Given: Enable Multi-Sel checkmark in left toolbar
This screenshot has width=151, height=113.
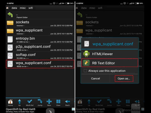Looking at the screenshot, I should [x=29, y=102].
